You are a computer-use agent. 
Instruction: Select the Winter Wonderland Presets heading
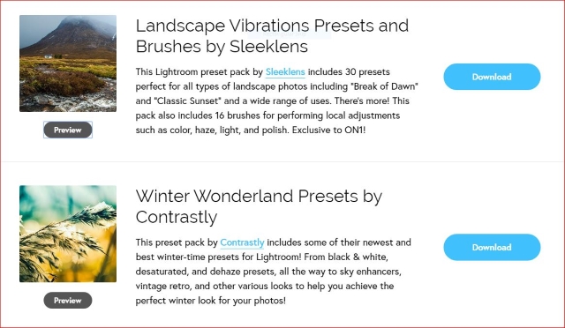tap(259, 206)
